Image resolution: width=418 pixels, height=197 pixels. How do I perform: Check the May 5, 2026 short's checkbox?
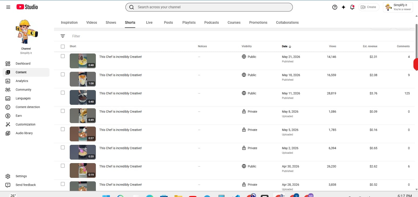point(63,129)
